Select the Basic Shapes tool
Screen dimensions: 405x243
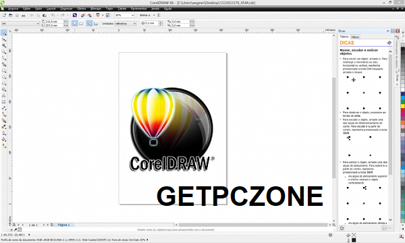pos(4,89)
